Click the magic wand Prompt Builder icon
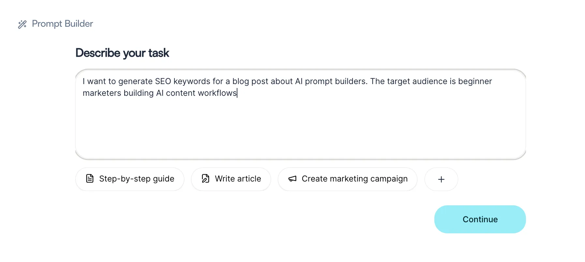Viewport: 585px width, 262px height. click(x=22, y=24)
